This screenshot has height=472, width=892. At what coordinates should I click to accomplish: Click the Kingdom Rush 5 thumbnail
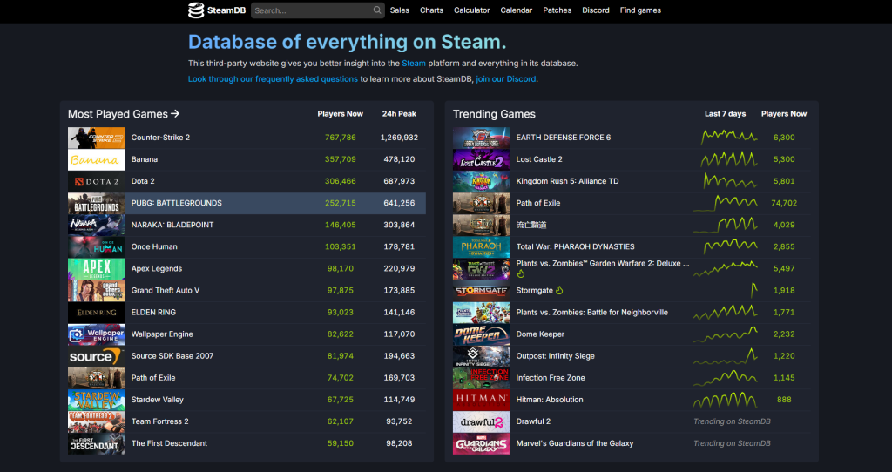481,181
